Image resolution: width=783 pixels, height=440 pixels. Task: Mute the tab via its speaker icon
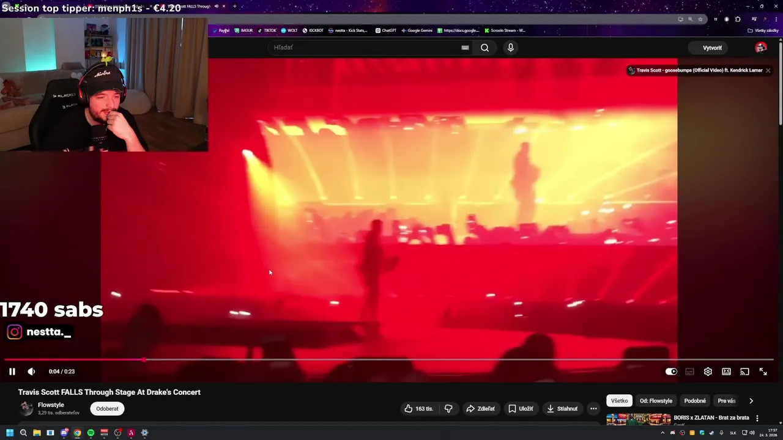216,6
